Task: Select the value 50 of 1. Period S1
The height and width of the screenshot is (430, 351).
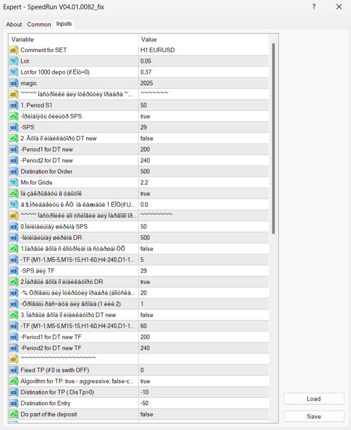Action: point(204,105)
